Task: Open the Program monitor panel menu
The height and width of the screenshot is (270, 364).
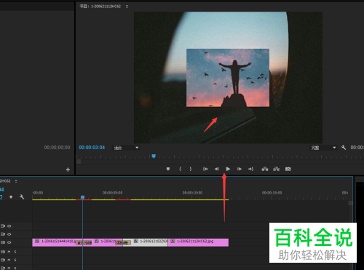Action: click(127, 7)
